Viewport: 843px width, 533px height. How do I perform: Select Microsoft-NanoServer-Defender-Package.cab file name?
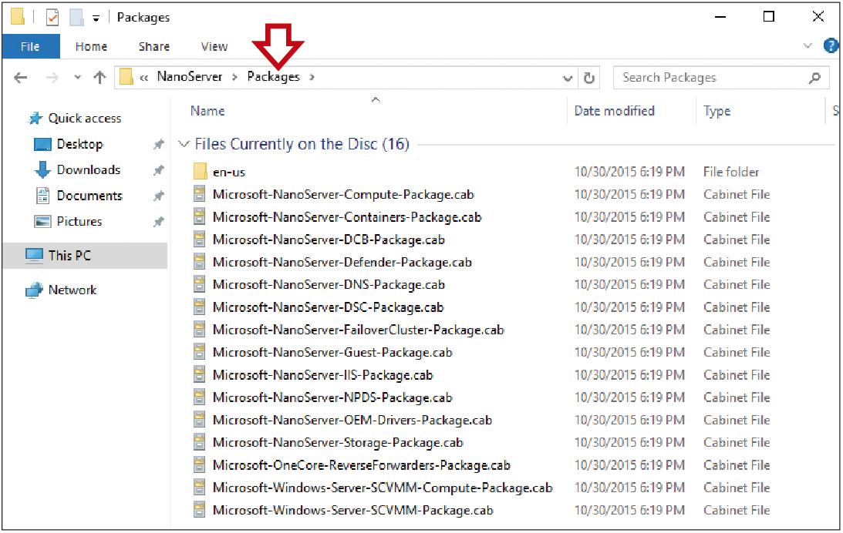(x=342, y=262)
